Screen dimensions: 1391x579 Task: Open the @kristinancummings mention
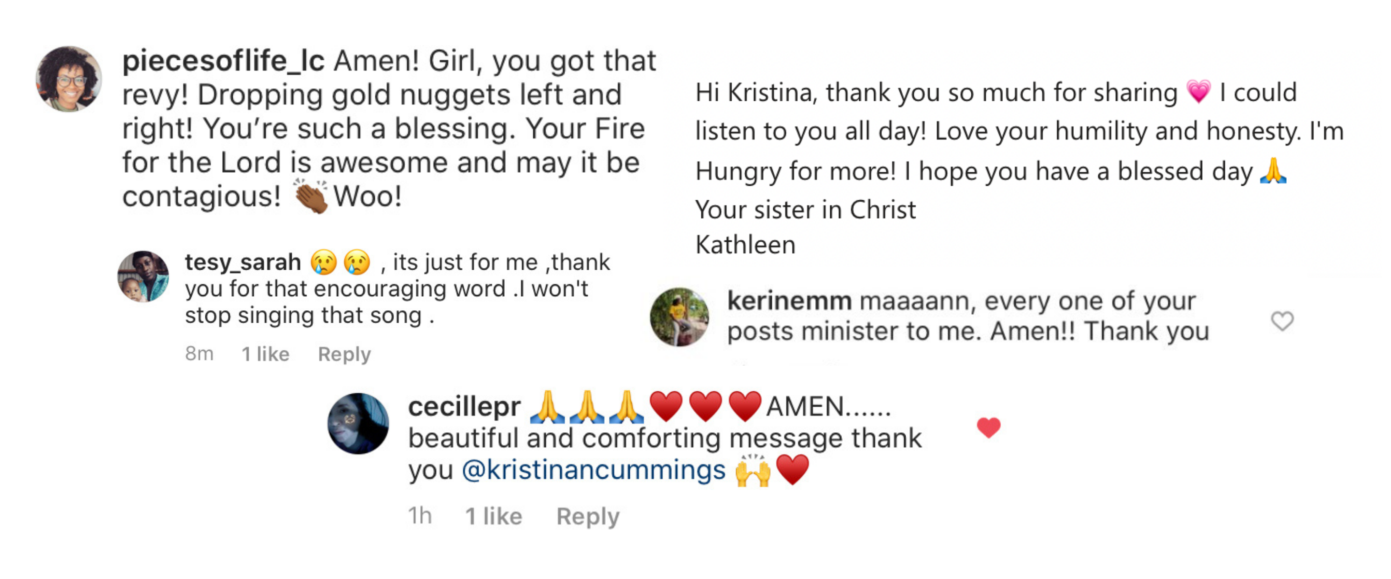[x=594, y=470]
